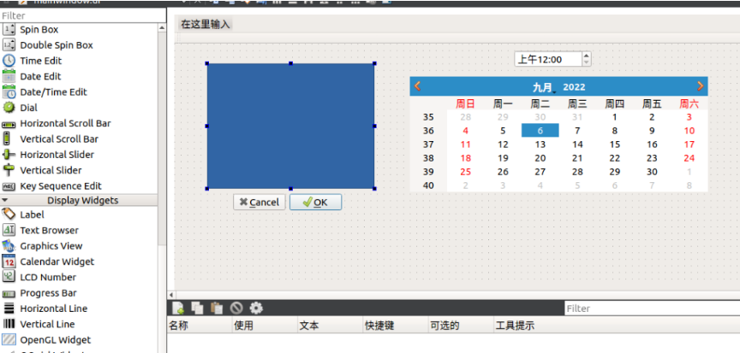Decrease time with the down stepper
Screen dimensions: 740x353
[x=586, y=62]
